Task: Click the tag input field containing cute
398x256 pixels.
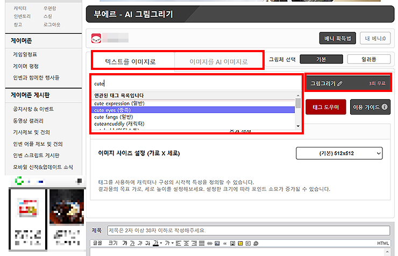Action: tap(196, 83)
